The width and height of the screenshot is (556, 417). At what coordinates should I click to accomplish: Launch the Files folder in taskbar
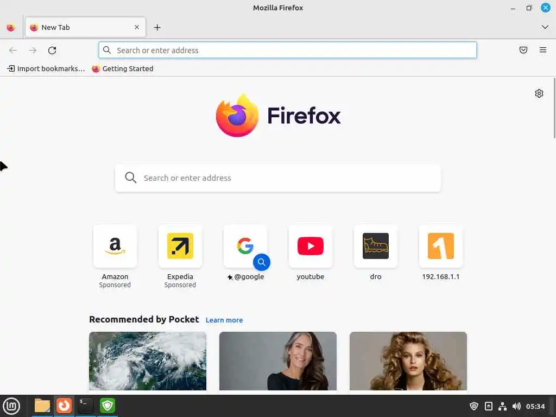point(42,406)
